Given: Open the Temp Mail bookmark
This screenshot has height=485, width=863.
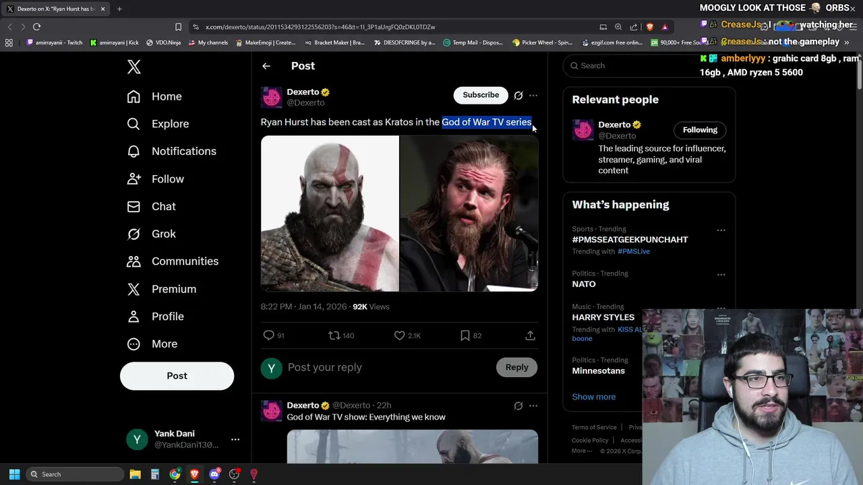Looking at the screenshot, I should [473, 42].
